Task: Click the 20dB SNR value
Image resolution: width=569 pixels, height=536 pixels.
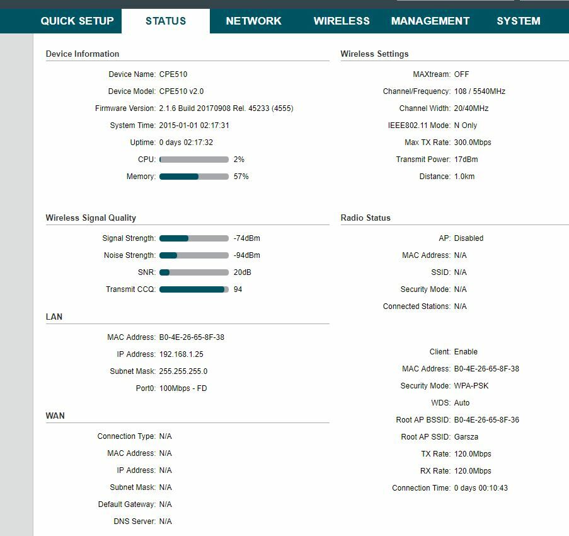Action: click(243, 272)
